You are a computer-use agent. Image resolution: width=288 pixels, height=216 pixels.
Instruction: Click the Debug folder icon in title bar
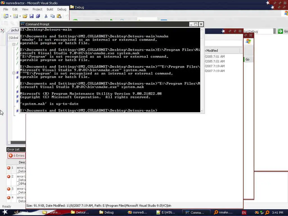(x=72, y=7)
